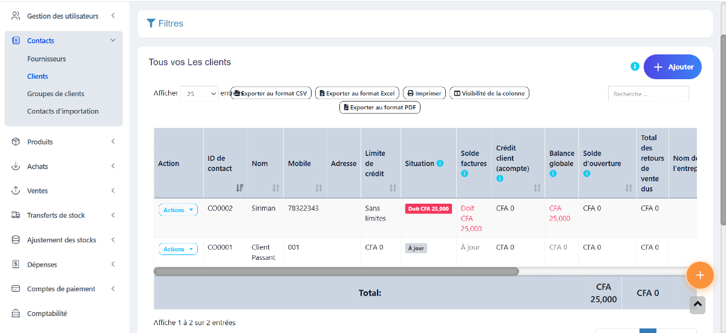Click Visibilité de la colonne button
The width and height of the screenshot is (726, 333).
point(489,93)
